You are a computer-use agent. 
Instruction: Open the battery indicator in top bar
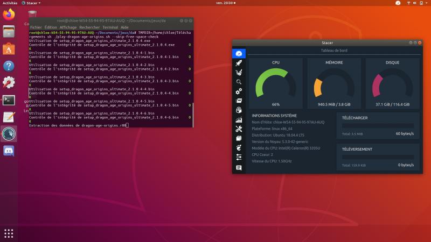click(421, 3)
